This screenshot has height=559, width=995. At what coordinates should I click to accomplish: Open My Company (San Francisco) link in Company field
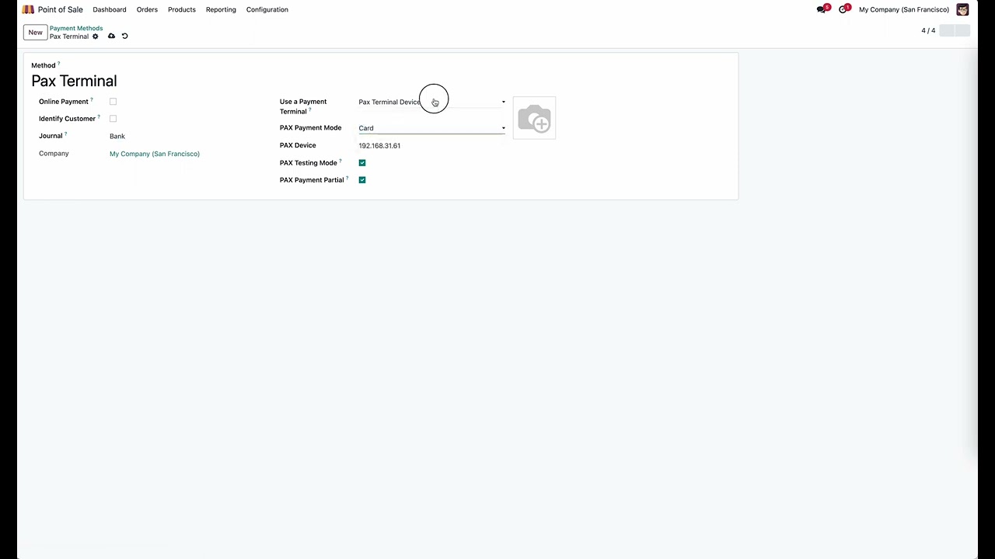pyautogui.click(x=155, y=154)
